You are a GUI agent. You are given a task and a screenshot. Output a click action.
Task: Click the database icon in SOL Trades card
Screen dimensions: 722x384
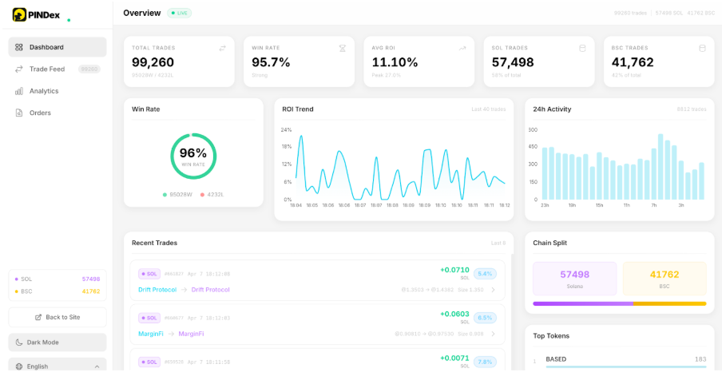(x=582, y=48)
